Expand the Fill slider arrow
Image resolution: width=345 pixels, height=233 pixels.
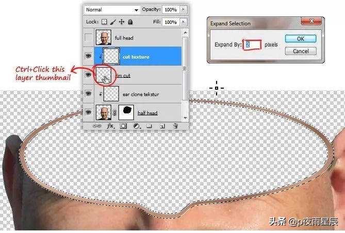[183, 22]
